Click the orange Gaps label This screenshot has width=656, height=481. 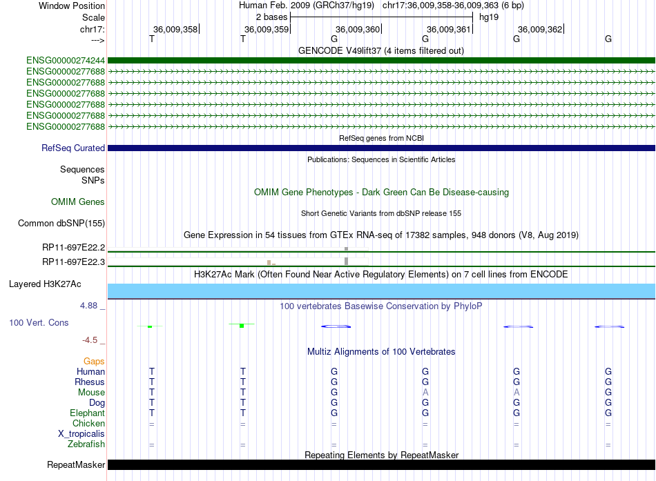tap(94, 362)
